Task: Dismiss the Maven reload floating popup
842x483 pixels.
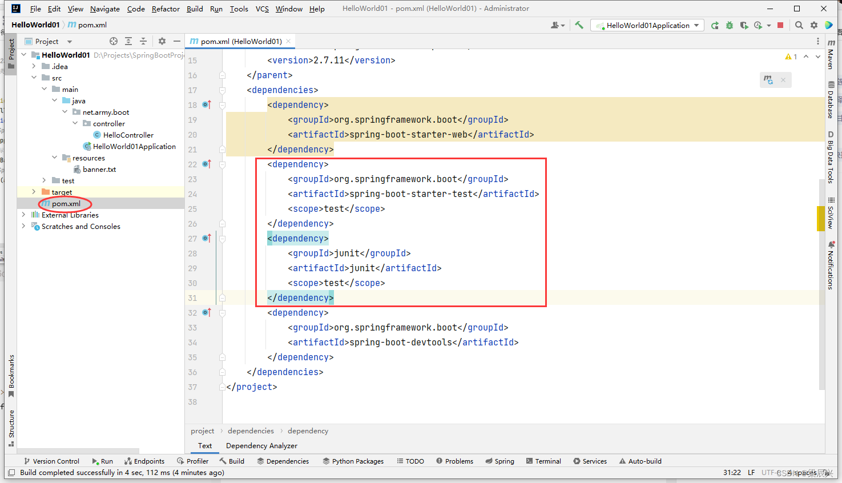Action: click(783, 80)
